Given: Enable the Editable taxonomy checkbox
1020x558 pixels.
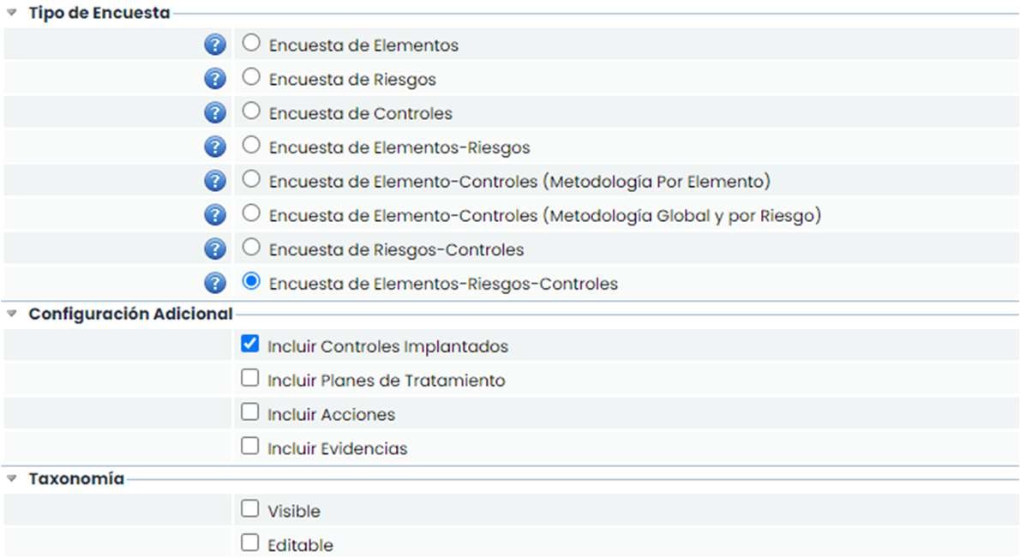Looking at the screenshot, I should pyautogui.click(x=249, y=543).
